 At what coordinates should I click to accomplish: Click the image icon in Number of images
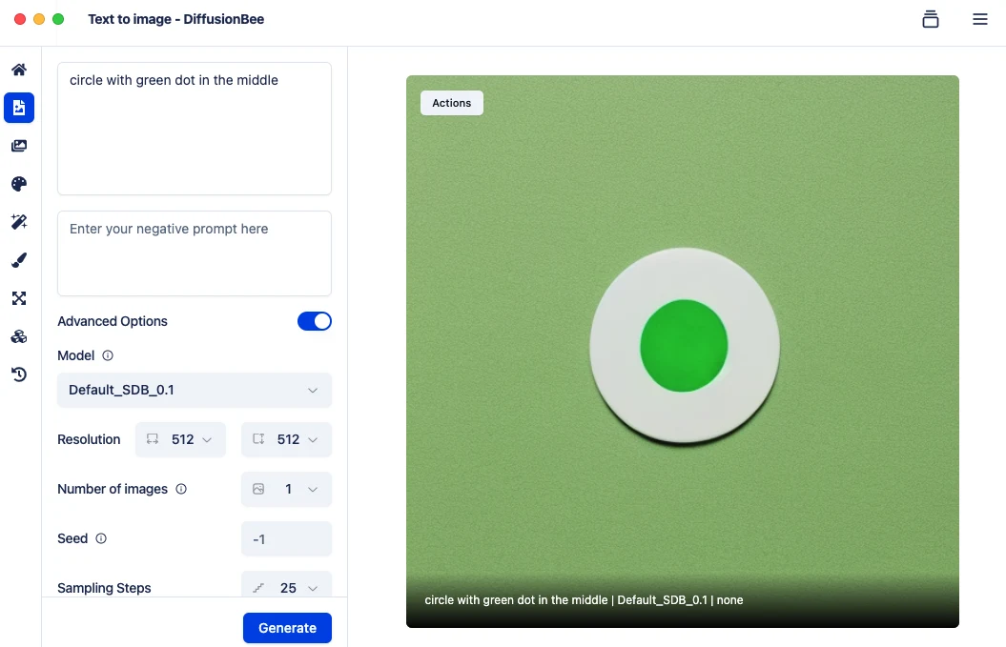click(258, 489)
